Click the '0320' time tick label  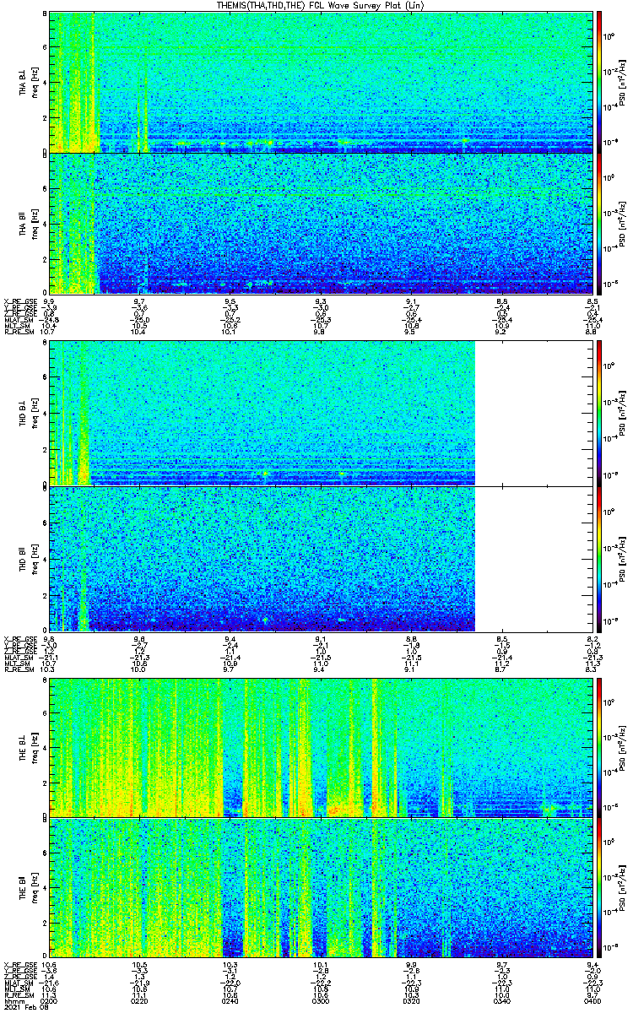pyautogui.click(x=413, y=999)
